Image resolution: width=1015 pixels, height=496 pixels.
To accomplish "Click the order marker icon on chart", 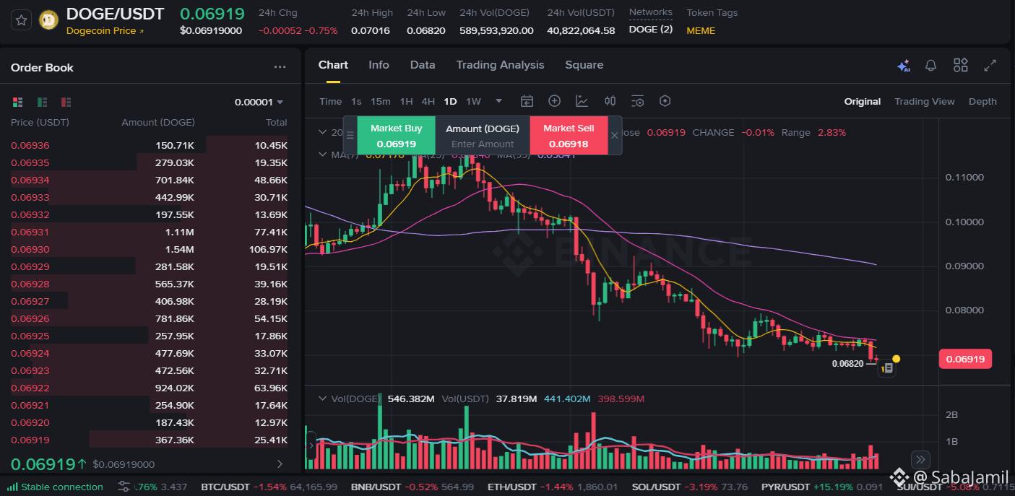I will 888,368.
